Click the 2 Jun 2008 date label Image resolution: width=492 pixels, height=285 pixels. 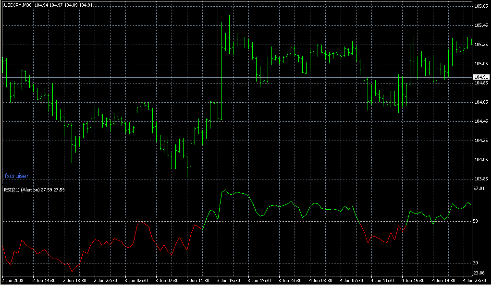coord(13,281)
